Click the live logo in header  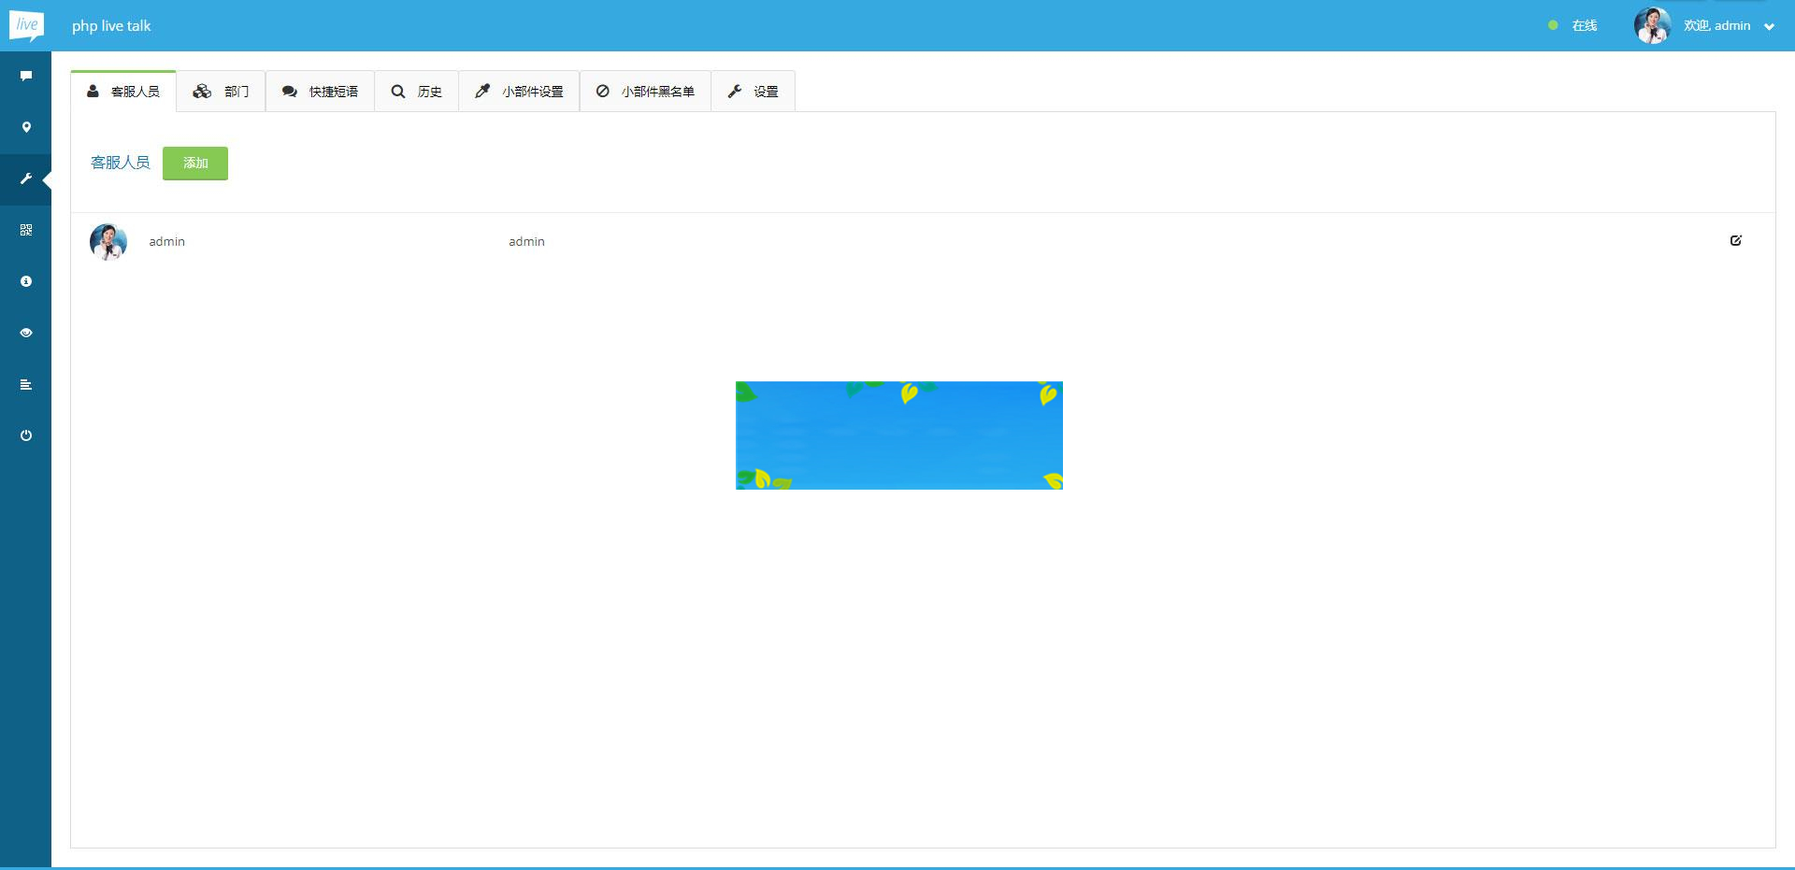pyautogui.click(x=26, y=25)
